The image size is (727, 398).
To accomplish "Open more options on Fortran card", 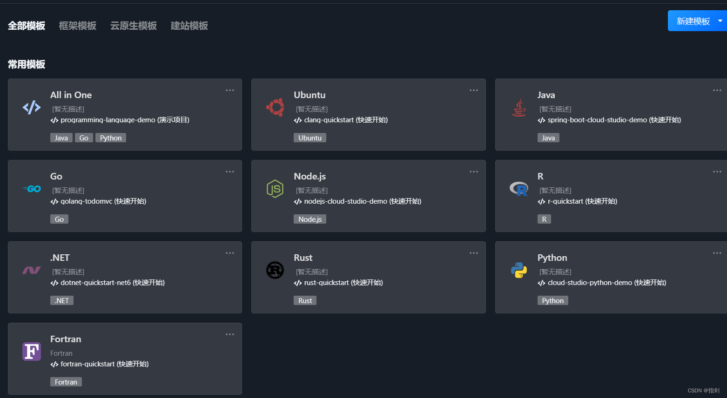I will coord(230,334).
